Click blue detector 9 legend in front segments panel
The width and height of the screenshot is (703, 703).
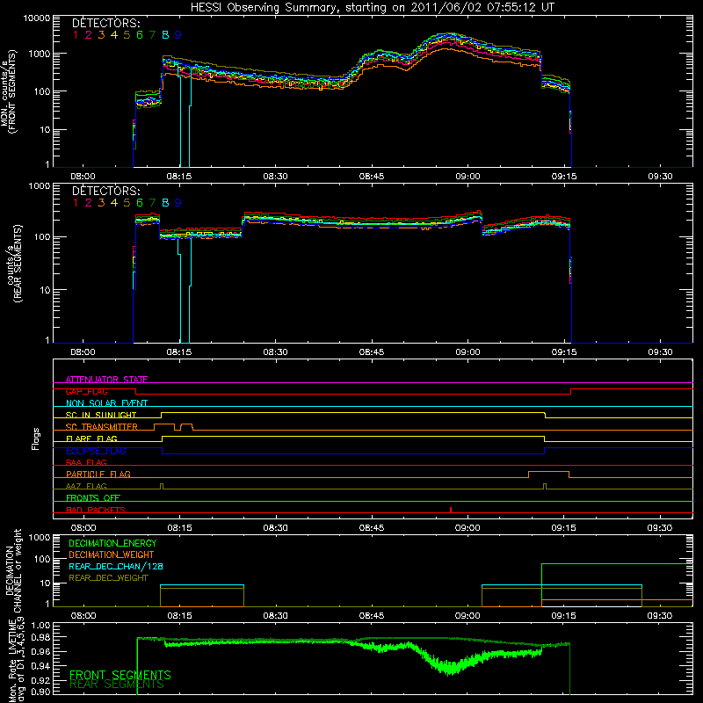pos(178,35)
